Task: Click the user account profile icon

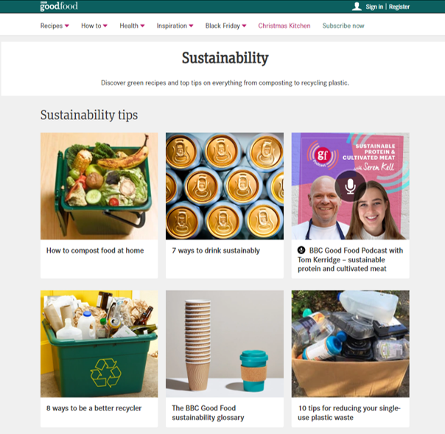Action: point(357,7)
